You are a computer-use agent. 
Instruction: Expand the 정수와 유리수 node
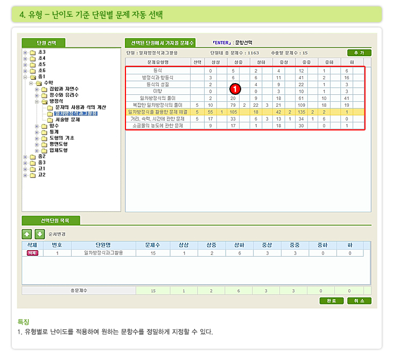(37, 95)
